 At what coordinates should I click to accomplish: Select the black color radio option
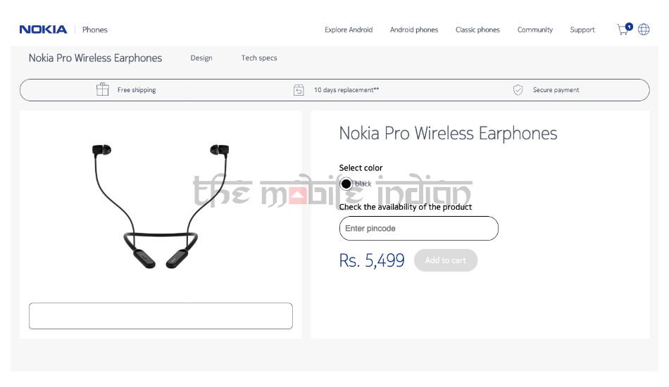[x=346, y=184]
